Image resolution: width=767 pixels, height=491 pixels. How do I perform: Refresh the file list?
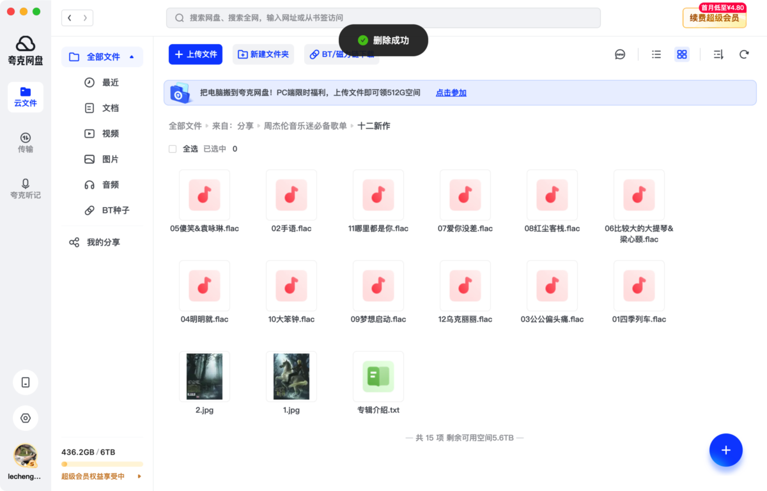pos(744,54)
